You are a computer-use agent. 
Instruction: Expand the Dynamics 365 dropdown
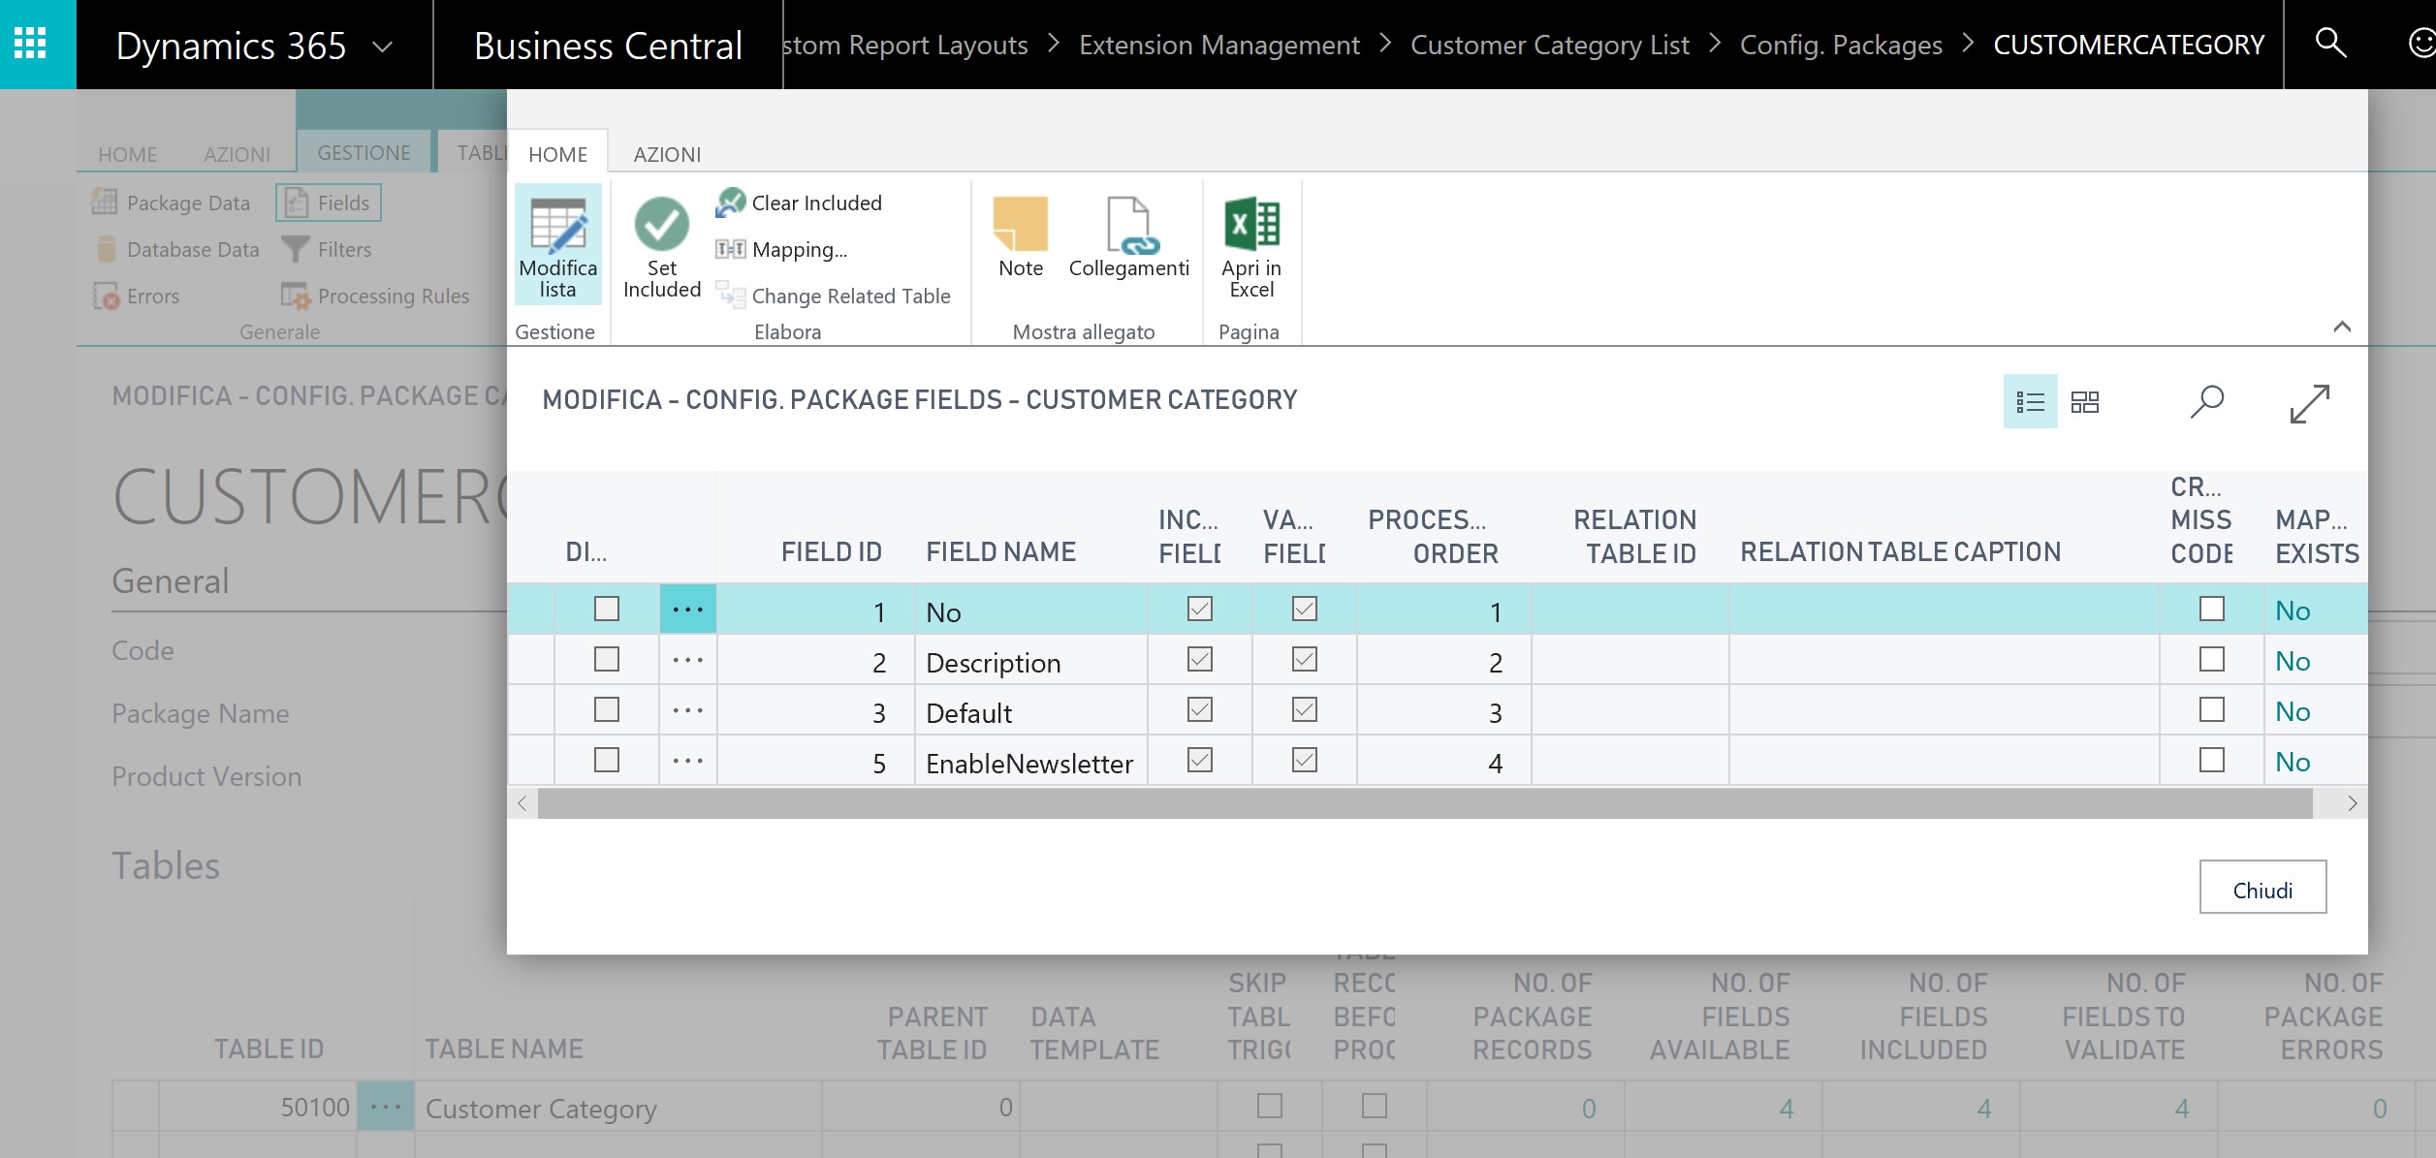pos(384,45)
